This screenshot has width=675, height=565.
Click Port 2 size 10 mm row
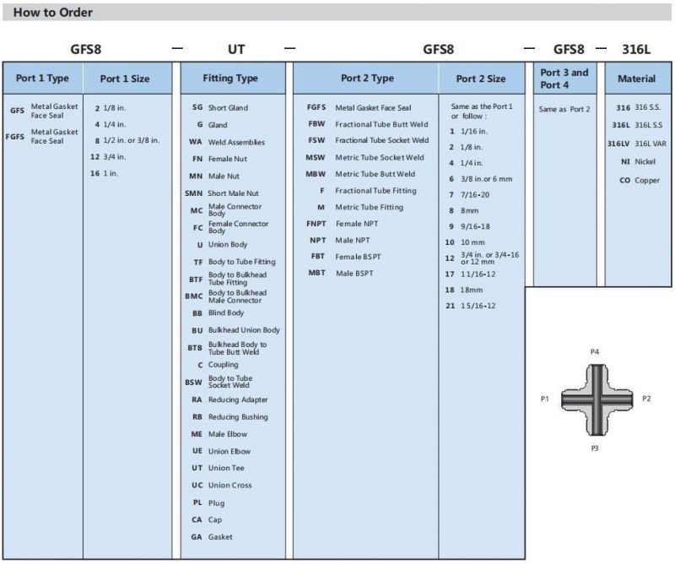[465, 242]
